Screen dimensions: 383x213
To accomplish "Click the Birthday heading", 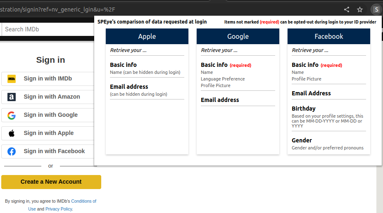I will [x=304, y=108].
